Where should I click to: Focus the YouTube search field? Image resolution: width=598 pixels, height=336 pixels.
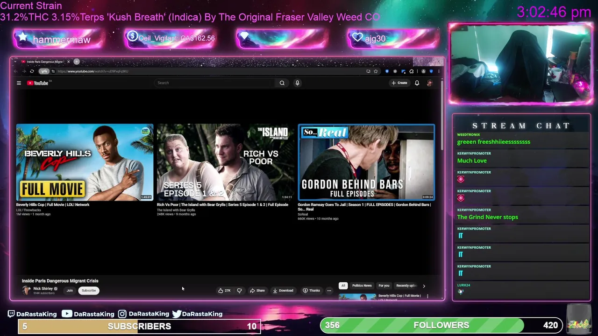[215, 83]
